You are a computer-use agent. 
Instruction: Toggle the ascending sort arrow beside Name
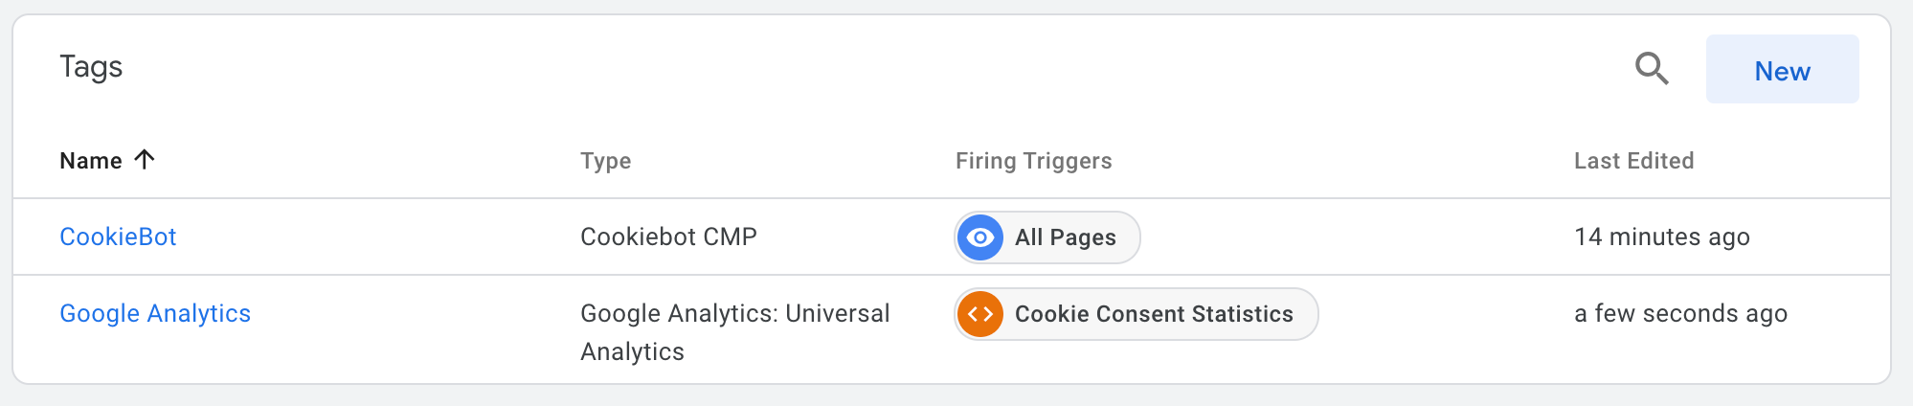tap(145, 160)
